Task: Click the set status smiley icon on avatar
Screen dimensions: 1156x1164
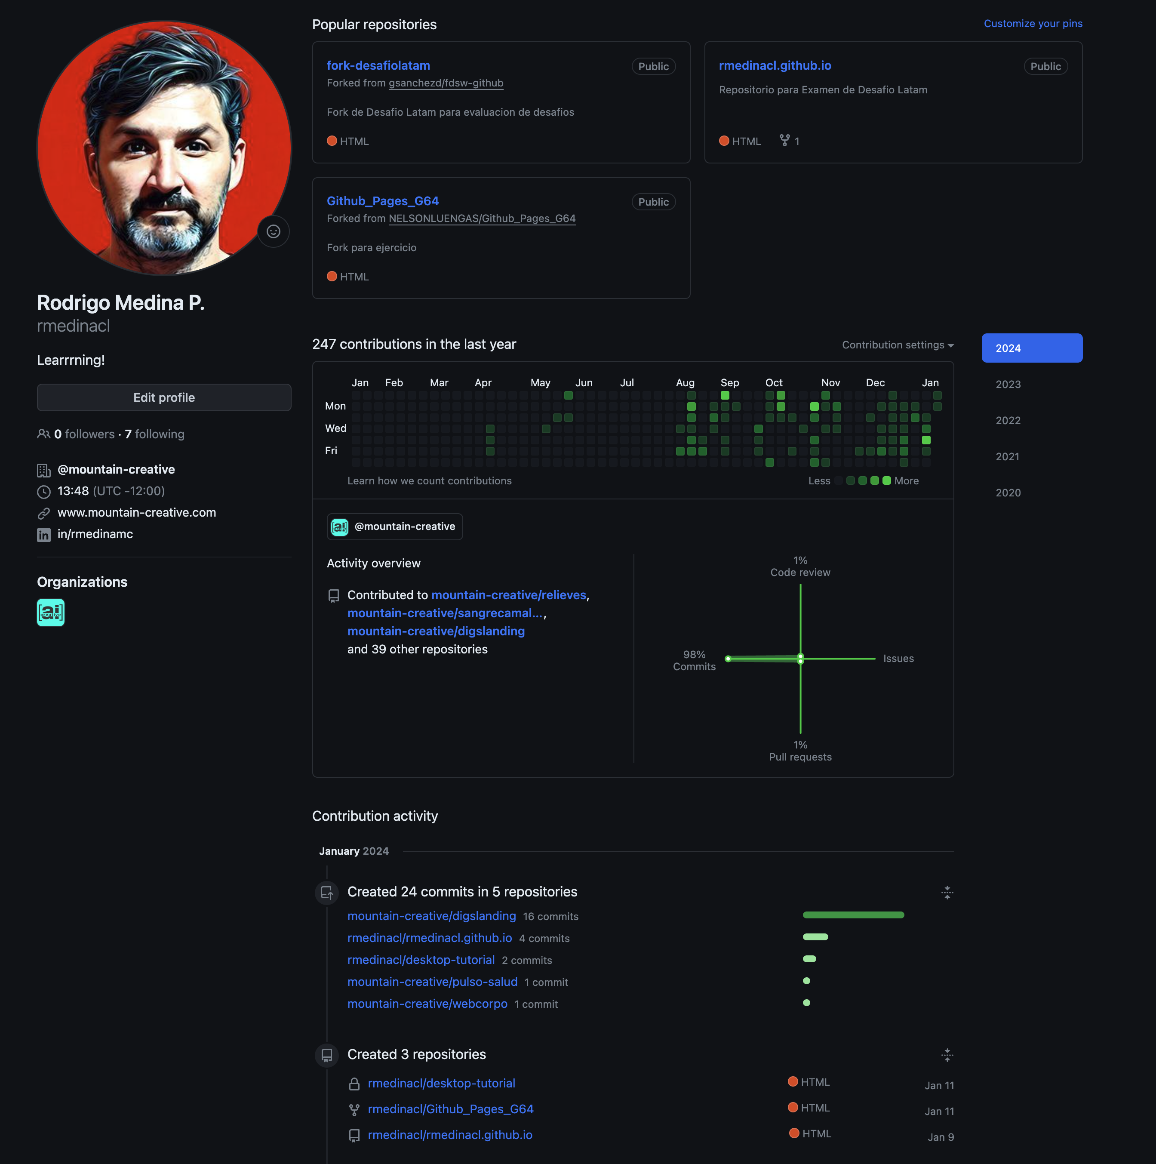Action: (x=274, y=231)
